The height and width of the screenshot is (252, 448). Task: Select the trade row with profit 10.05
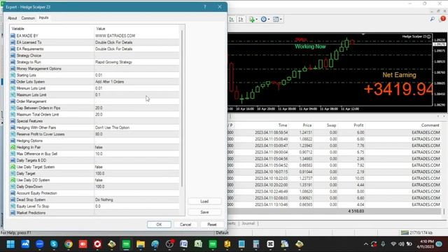(335, 178)
